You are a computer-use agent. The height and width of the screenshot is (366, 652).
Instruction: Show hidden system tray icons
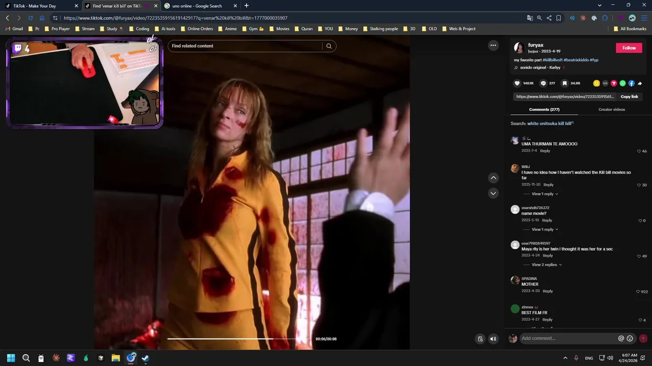click(565, 358)
